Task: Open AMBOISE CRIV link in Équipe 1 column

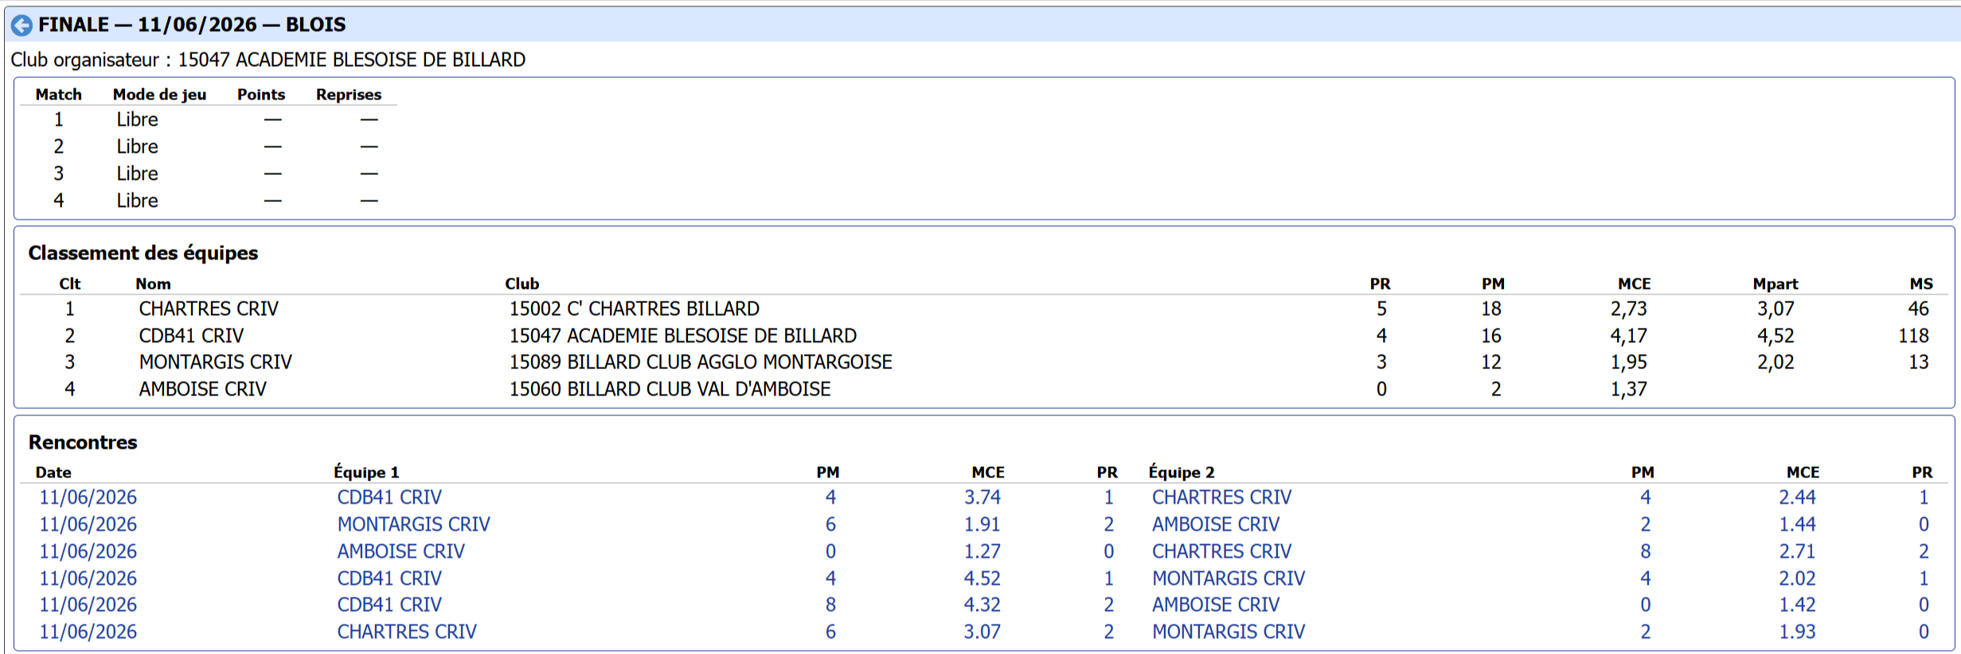Action: (400, 551)
